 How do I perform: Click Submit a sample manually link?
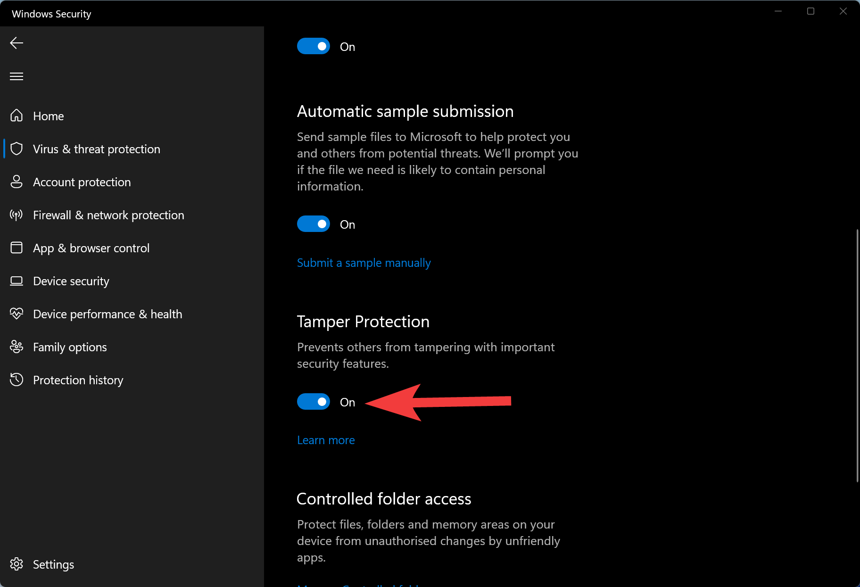coord(364,263)
